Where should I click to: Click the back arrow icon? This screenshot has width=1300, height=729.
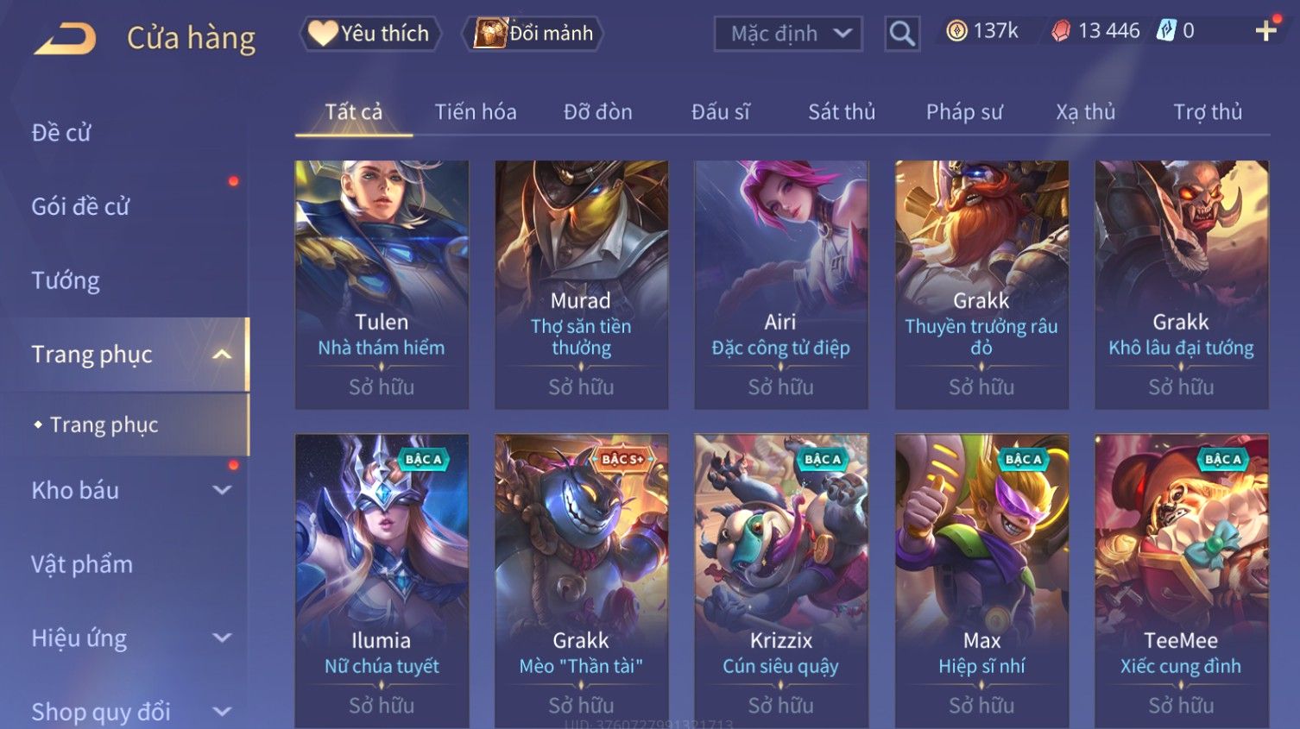tap(66, 38)
